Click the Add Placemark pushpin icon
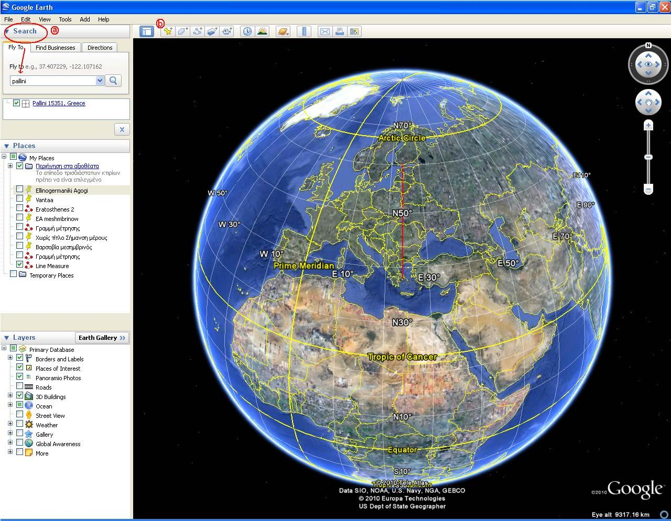Screen dimensions: 671x521 click(x=168, y=31)
